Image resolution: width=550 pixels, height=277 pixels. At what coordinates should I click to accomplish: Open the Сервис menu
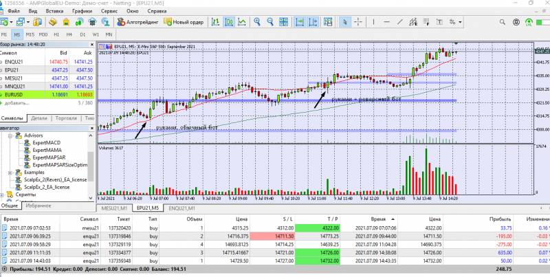(109, 11)
